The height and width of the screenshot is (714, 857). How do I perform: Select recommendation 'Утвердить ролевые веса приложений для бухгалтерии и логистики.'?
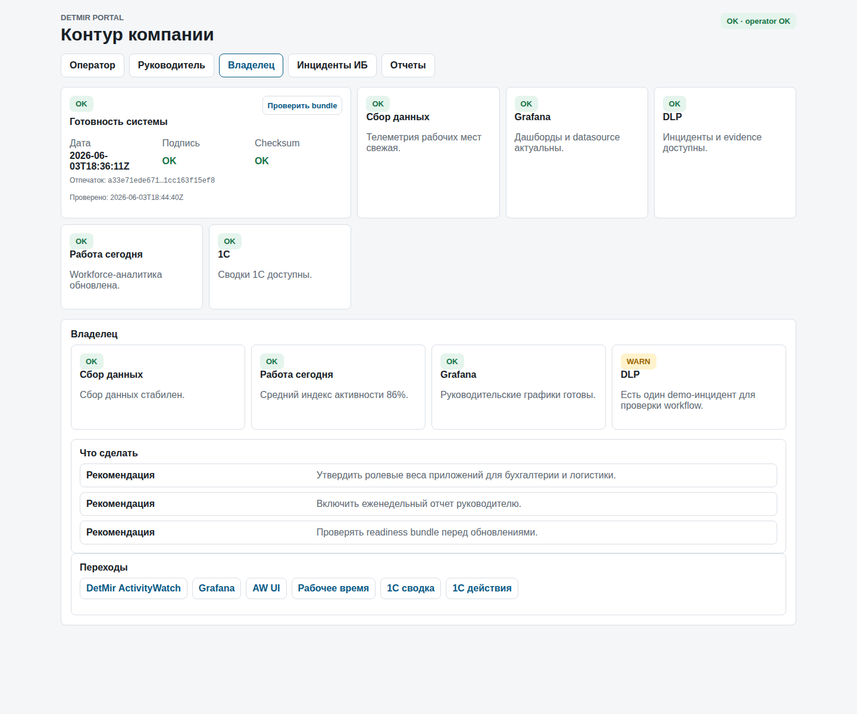428,475
